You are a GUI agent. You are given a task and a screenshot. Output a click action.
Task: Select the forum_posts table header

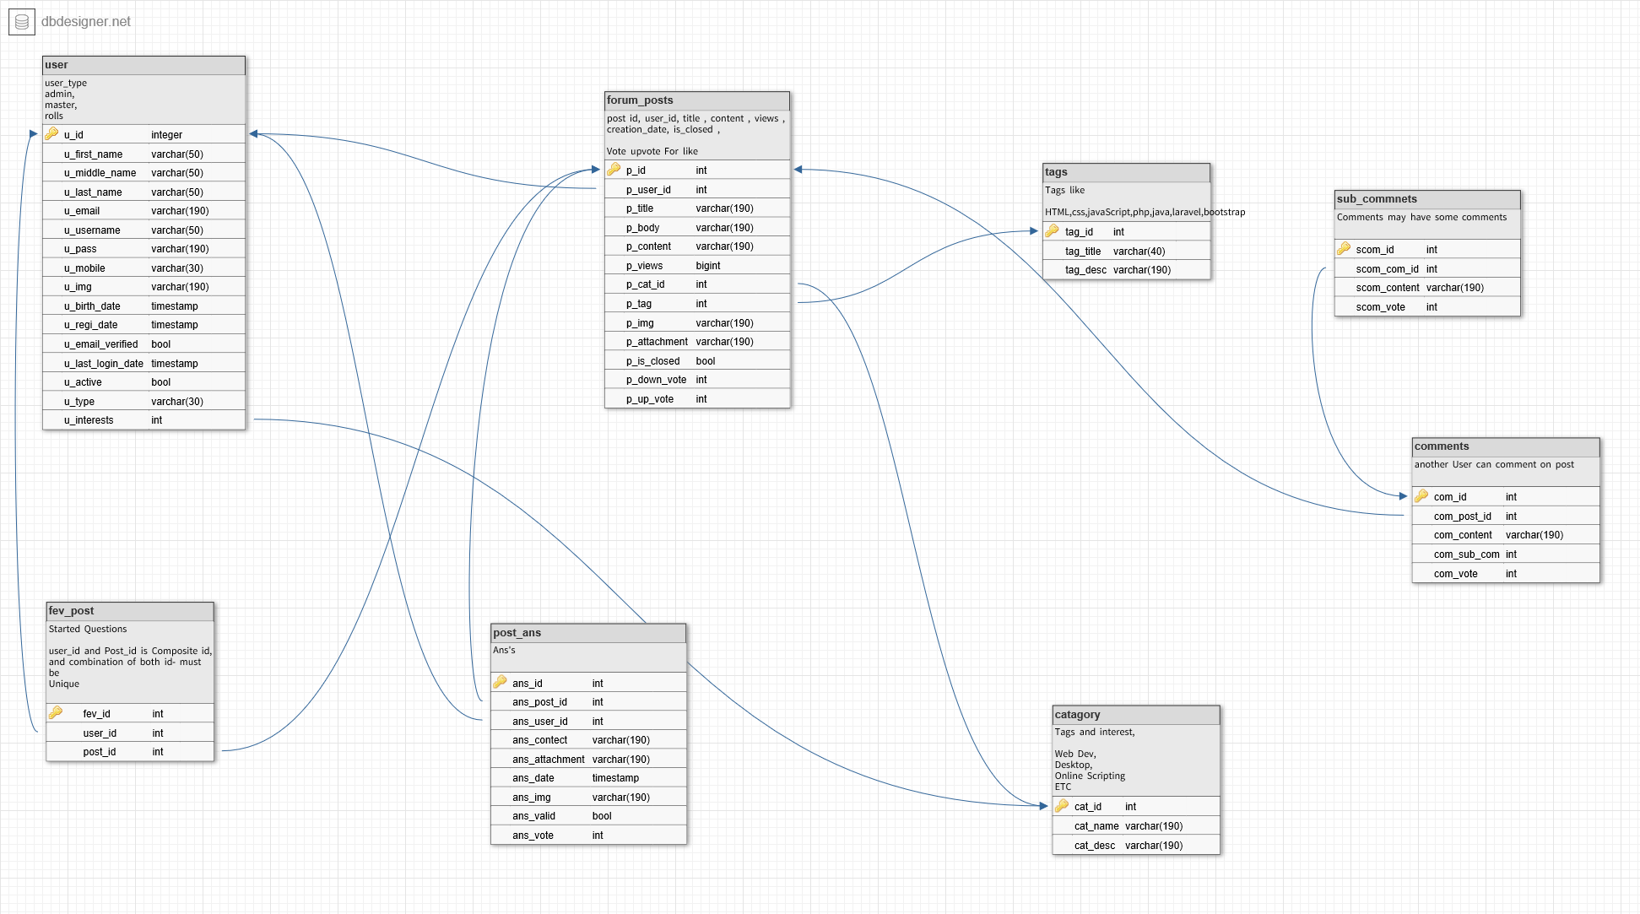696,100
